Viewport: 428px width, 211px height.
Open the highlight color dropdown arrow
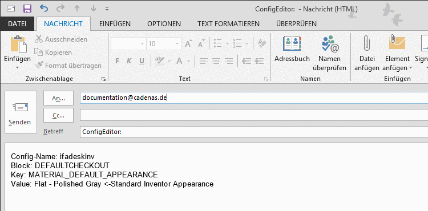[169, 61]
